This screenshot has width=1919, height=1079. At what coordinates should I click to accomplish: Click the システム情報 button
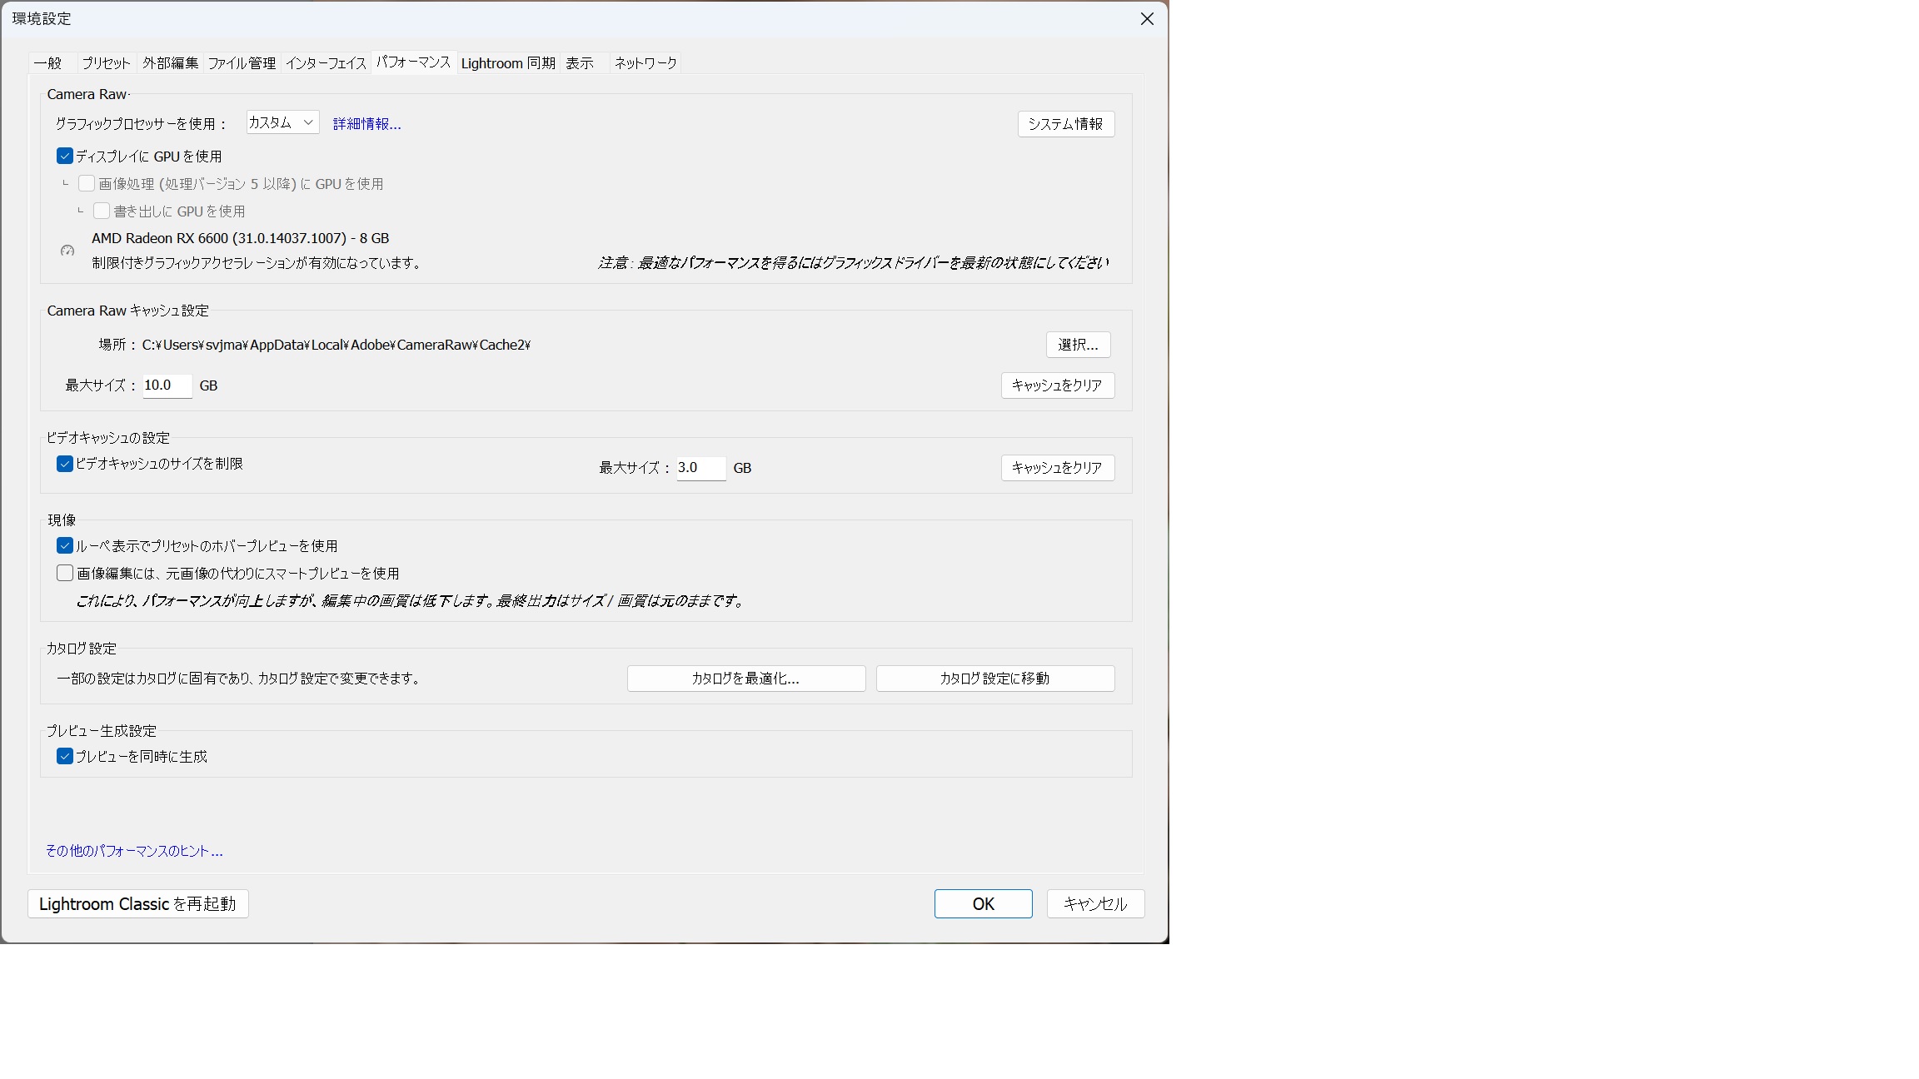1065,124
